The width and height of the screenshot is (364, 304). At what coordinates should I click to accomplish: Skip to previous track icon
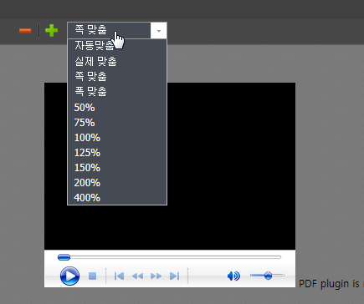(119, 276)
